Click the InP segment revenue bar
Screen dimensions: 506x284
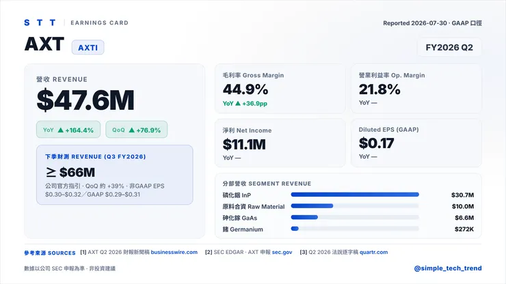pyautogui.click(x=355, y=195)
